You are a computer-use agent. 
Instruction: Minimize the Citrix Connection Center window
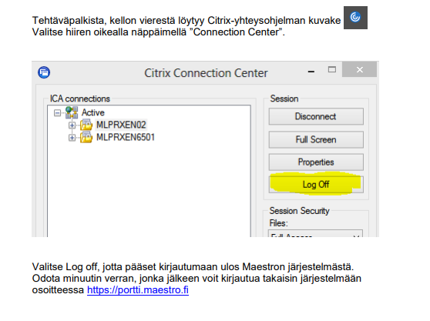click(x=311, y=72)
